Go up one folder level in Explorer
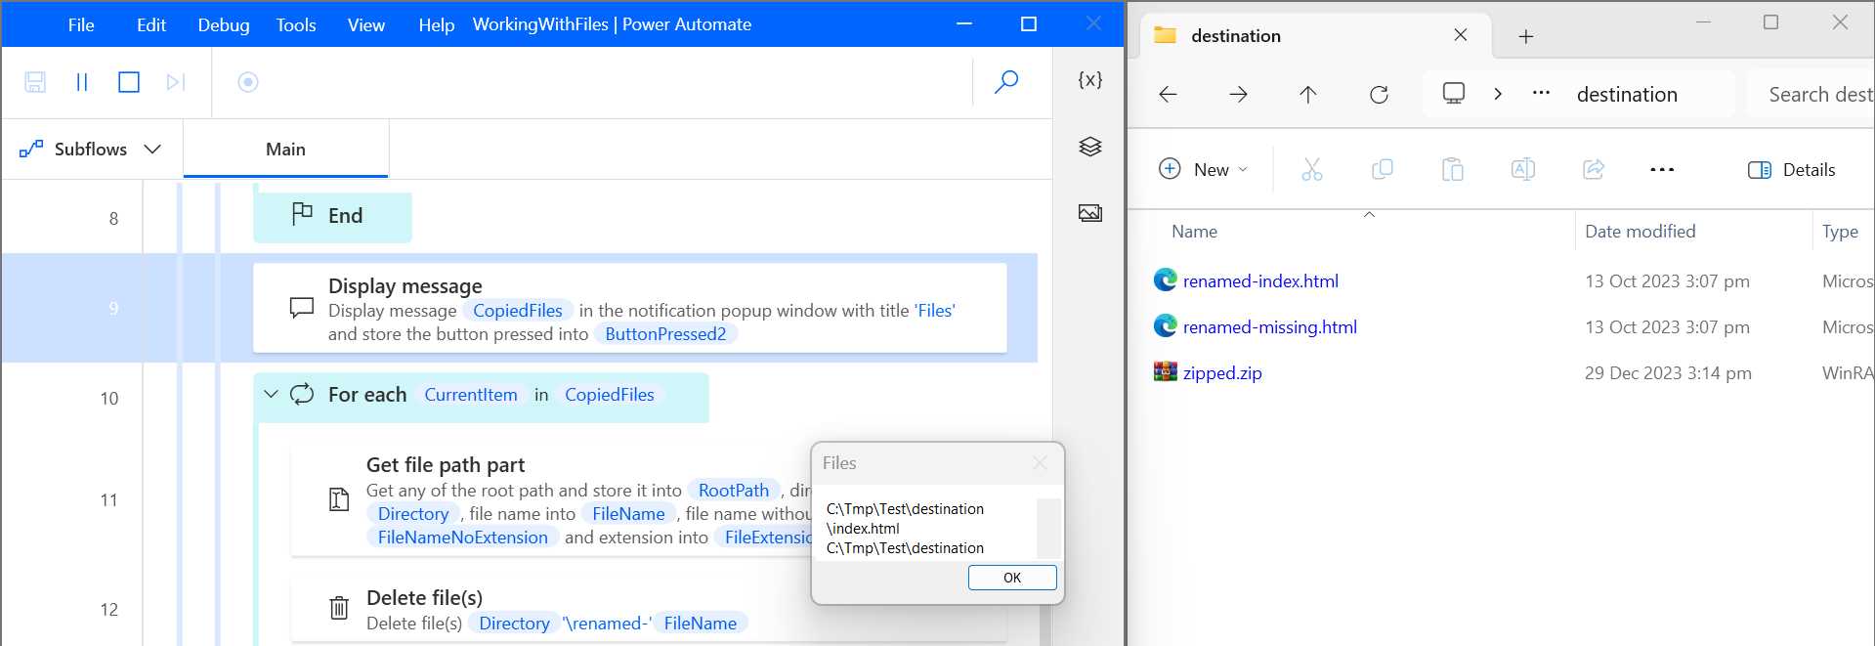The height and width of the screenshot is (646, 1875). pos(1308,95)
